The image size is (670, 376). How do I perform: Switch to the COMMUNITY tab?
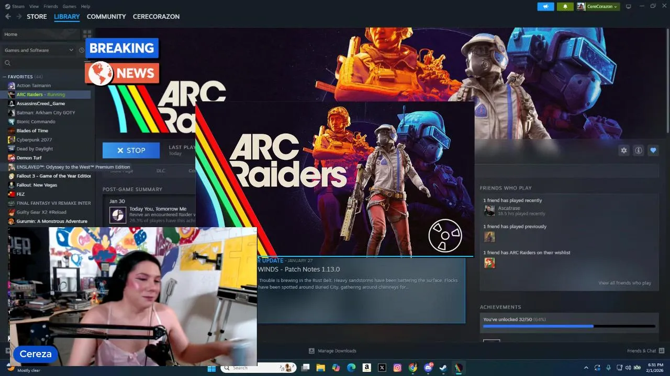tap(106, 17)
